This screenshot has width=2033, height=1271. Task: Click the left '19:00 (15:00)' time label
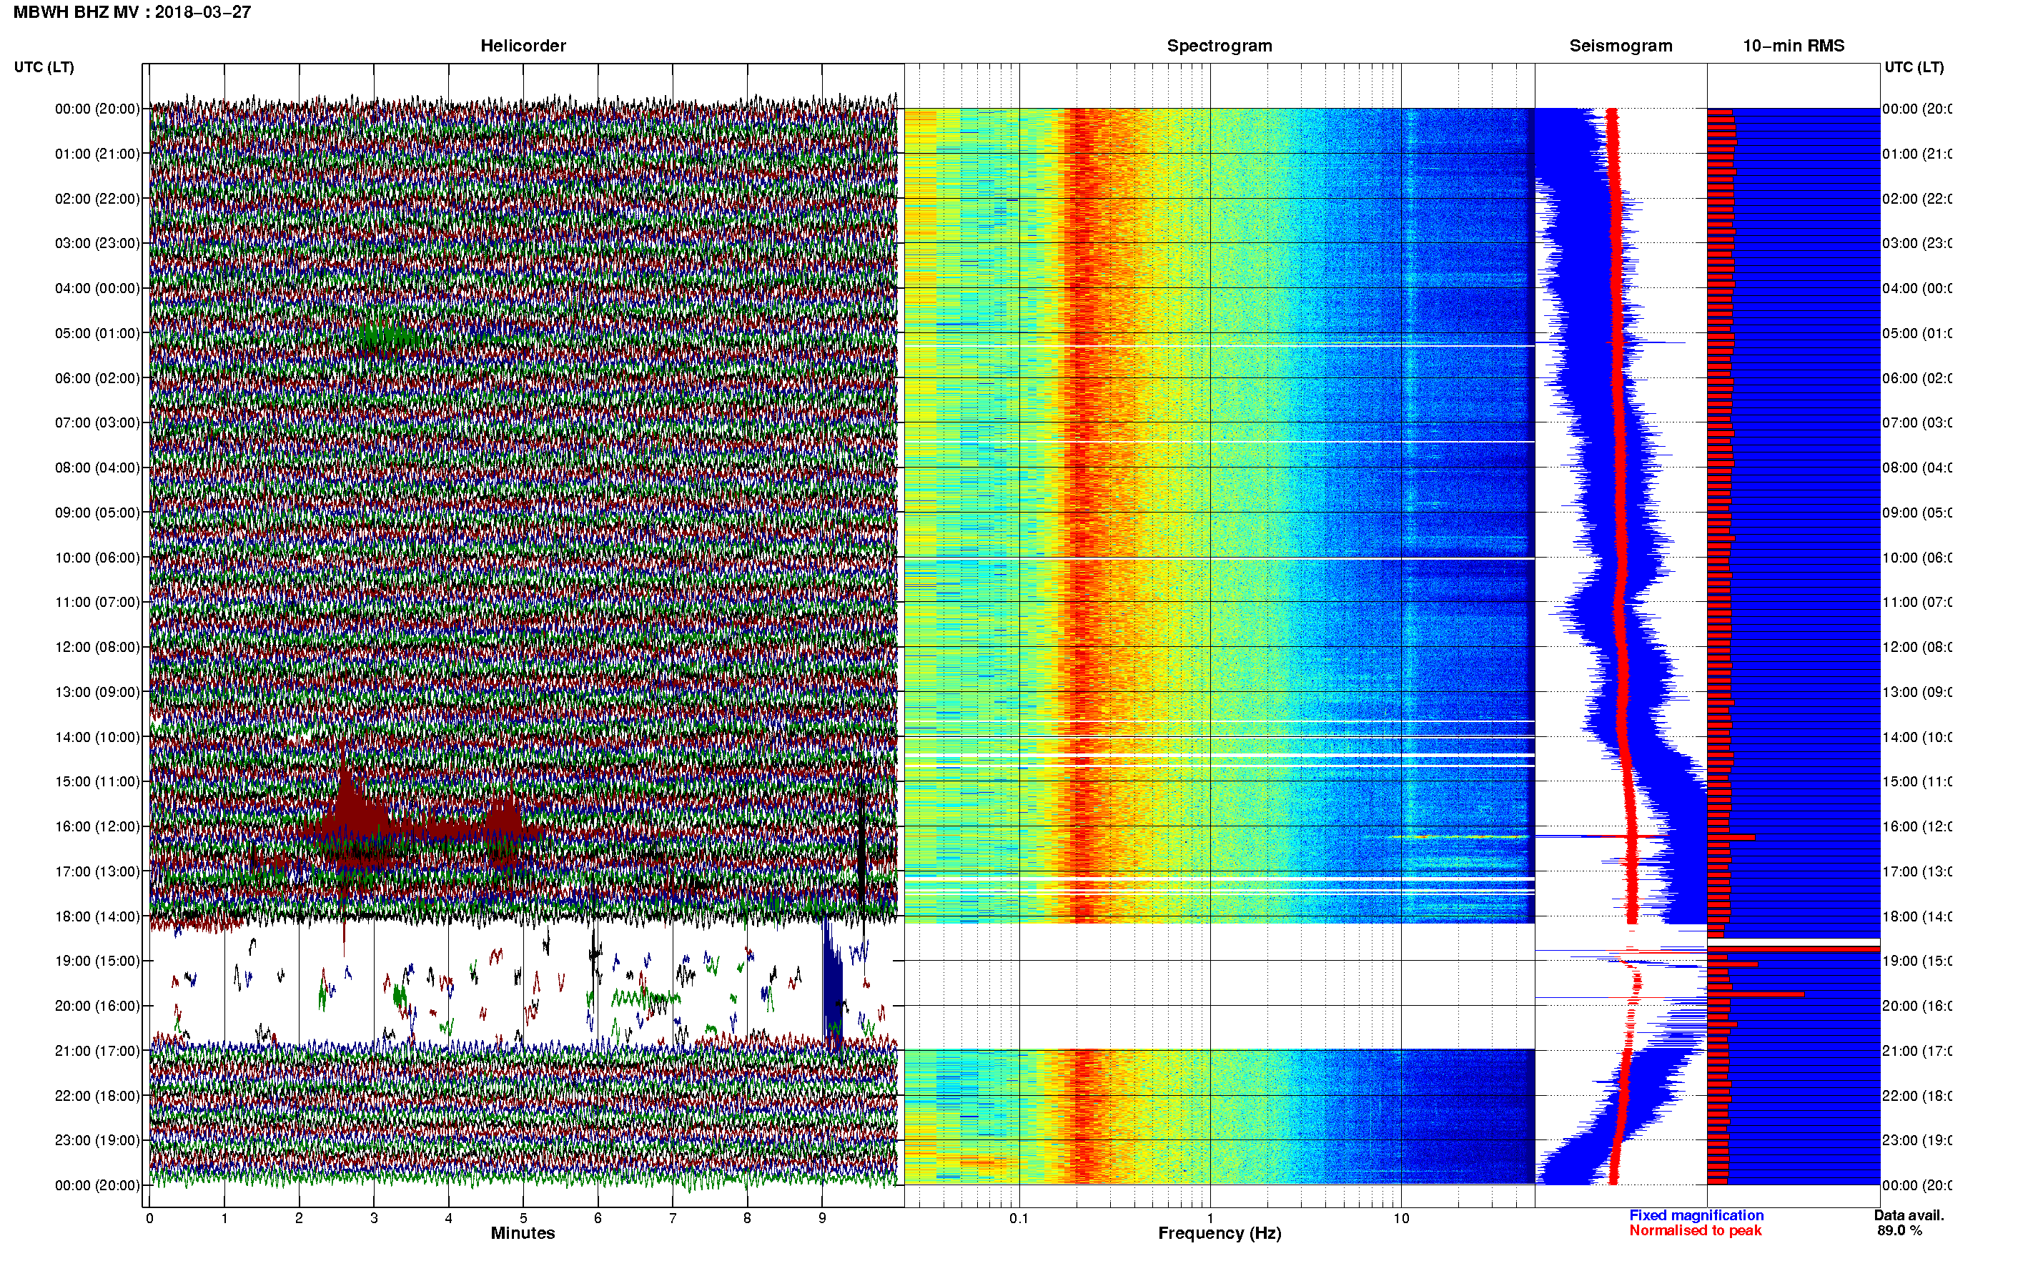click(97, 961)
